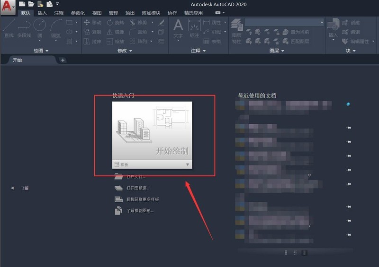Open the dropdown arrow next to 修剪

(x=152, y=22)
